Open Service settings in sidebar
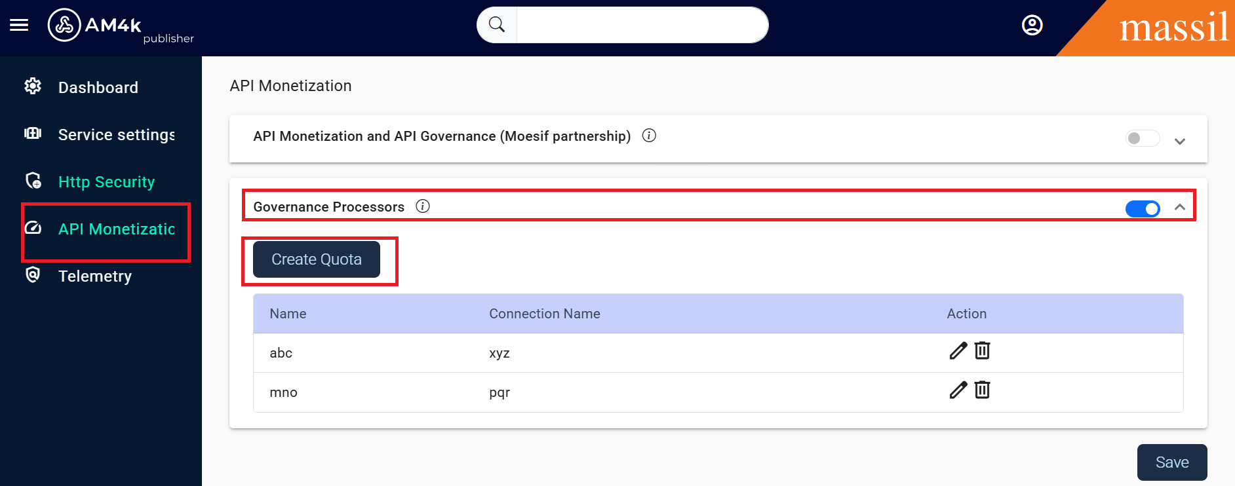The image size is (1235, 486). [x=116, y=134]
